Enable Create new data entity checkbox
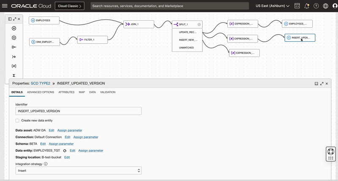The height and width of the screenshot is (181, 338). pyautogui.click(x=17, y=121)
